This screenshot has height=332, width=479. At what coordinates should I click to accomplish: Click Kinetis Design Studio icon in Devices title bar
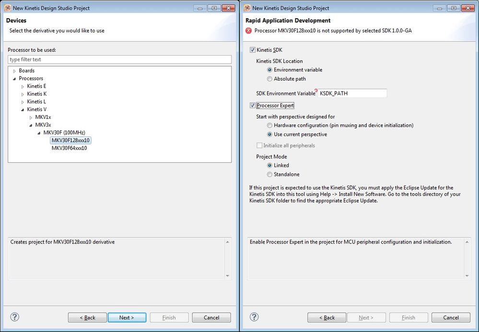click(8, 8)
